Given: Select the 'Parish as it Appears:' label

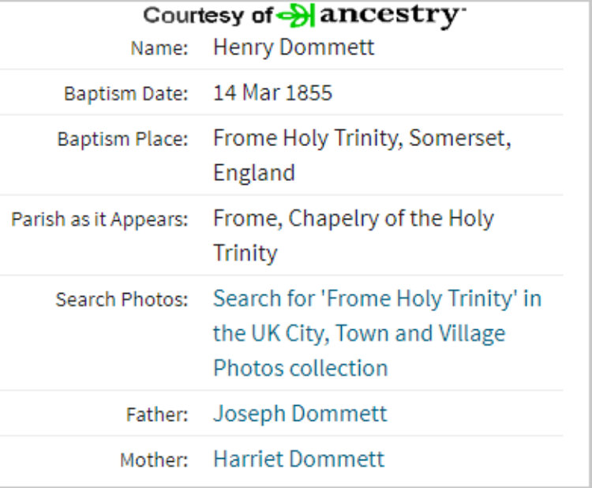Looking at the screenshot, I should coord(99,220).
